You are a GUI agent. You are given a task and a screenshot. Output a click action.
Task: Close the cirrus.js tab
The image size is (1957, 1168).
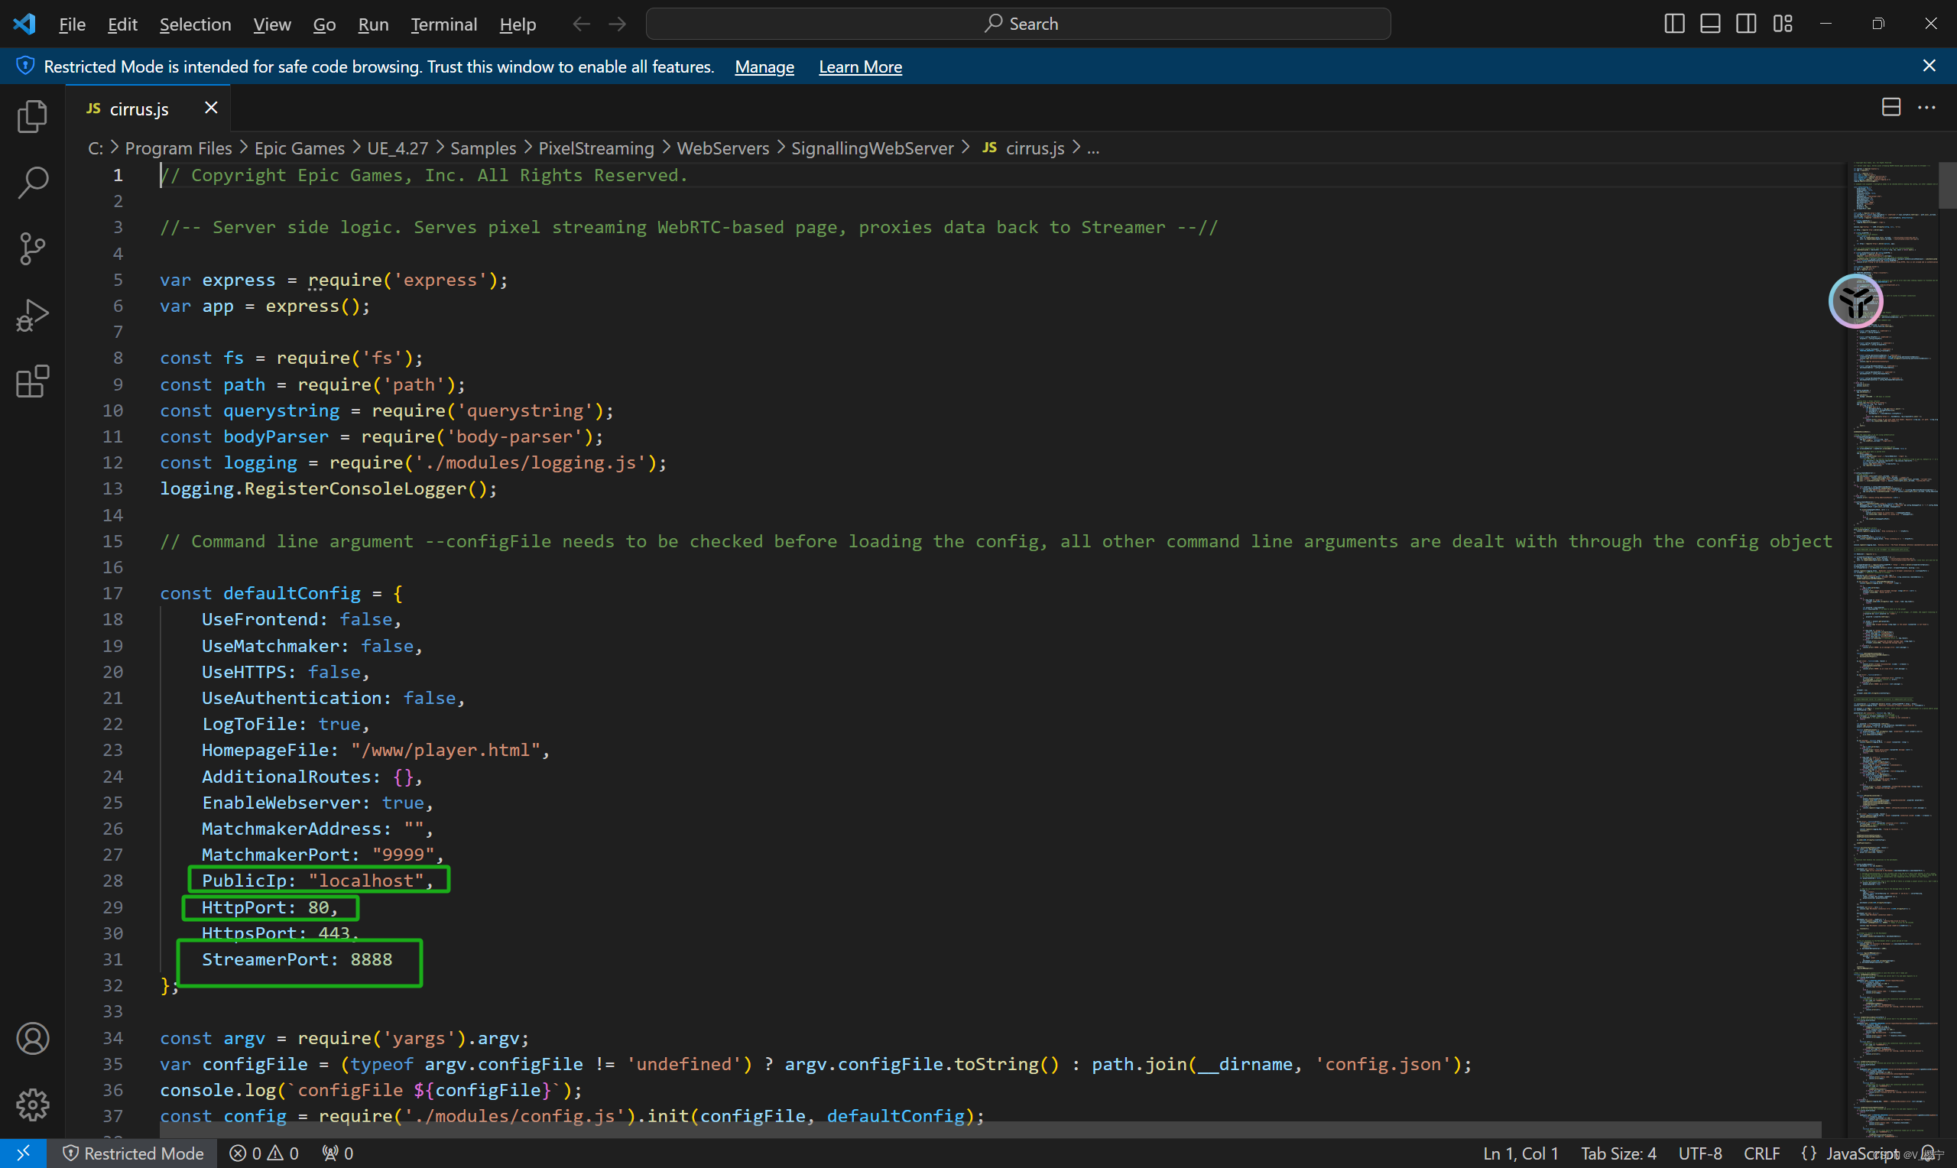tap(211, 108)
